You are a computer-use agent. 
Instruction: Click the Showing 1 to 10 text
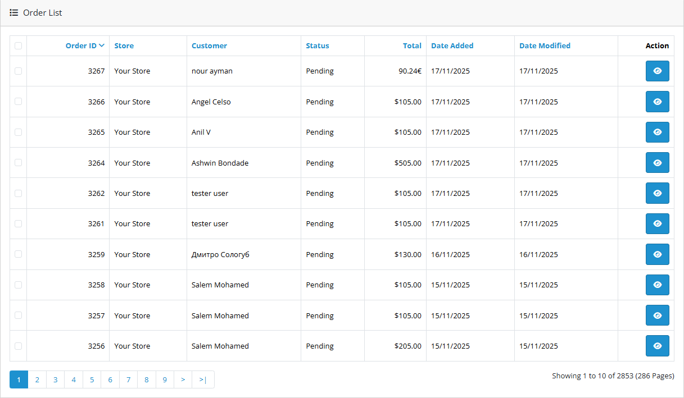tap(613, 376)
